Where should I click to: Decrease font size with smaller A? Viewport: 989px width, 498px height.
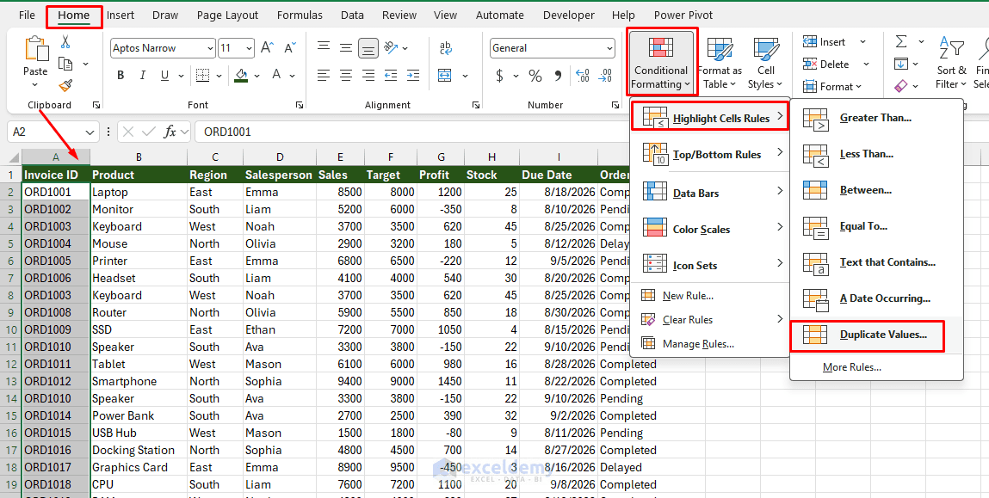point(290,48)
